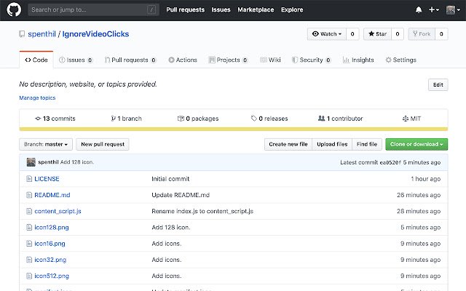
Task: Open icon16.png file
Action: [50, 244]
